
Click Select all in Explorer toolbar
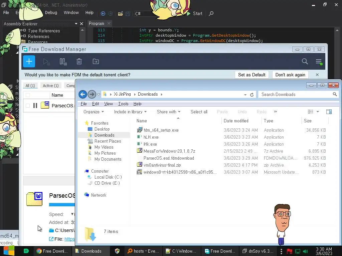pyautogui.click(x=199, y=112)
